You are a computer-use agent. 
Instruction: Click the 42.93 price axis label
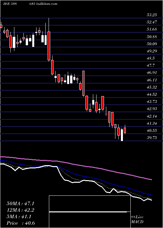(152, 109)
